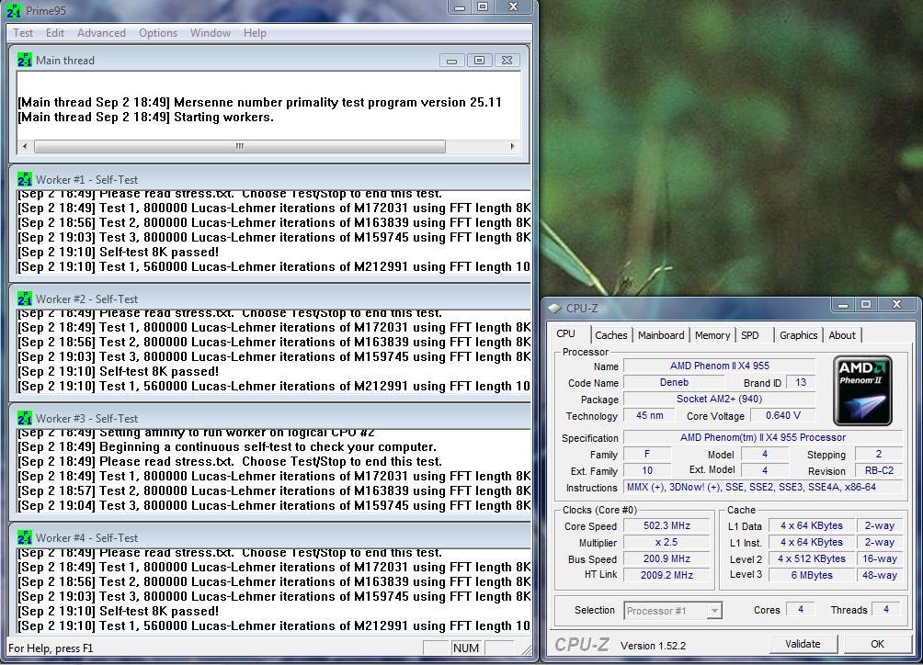
Task: Click the Brand ID value 13
Action: click(801, 382)
